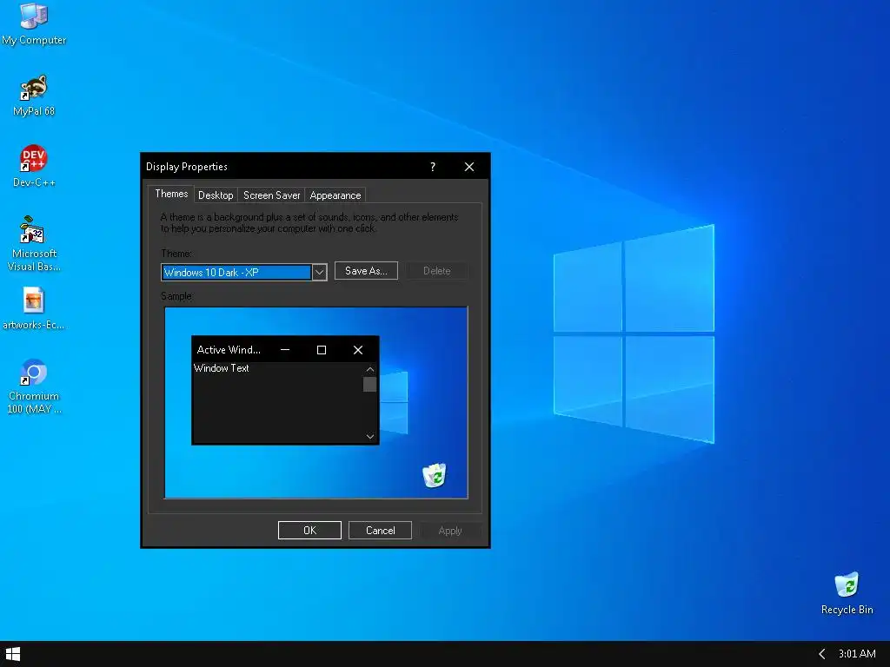Screen dimensions: 890x667
Task: Click the sample window minimize icon
Action: (285, 350)
